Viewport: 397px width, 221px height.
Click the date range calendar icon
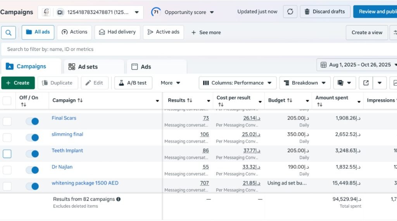pos(323,65)
